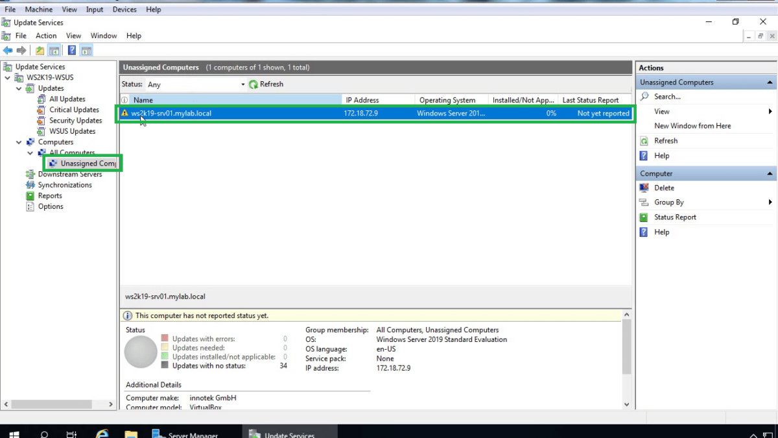The height and width of the screenshot is (438, 778).
Task: Sort by the Name column header
Action: pos(235,100)
